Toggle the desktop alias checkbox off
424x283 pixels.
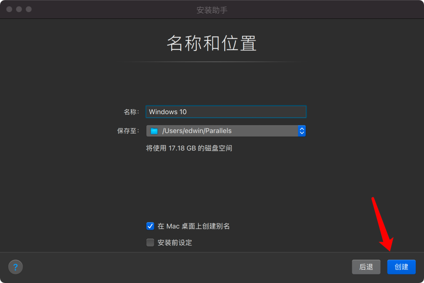pos(150,226)
